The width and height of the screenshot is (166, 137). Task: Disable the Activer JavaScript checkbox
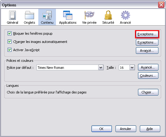coord(9,50)
